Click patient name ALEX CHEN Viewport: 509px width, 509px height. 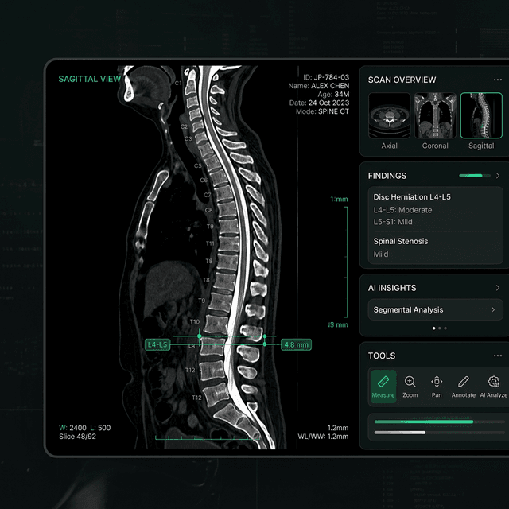(x=330, y=86)
